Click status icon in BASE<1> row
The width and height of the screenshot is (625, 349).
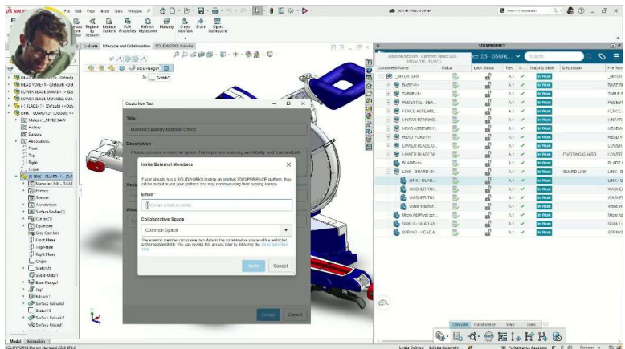(455, 85)
